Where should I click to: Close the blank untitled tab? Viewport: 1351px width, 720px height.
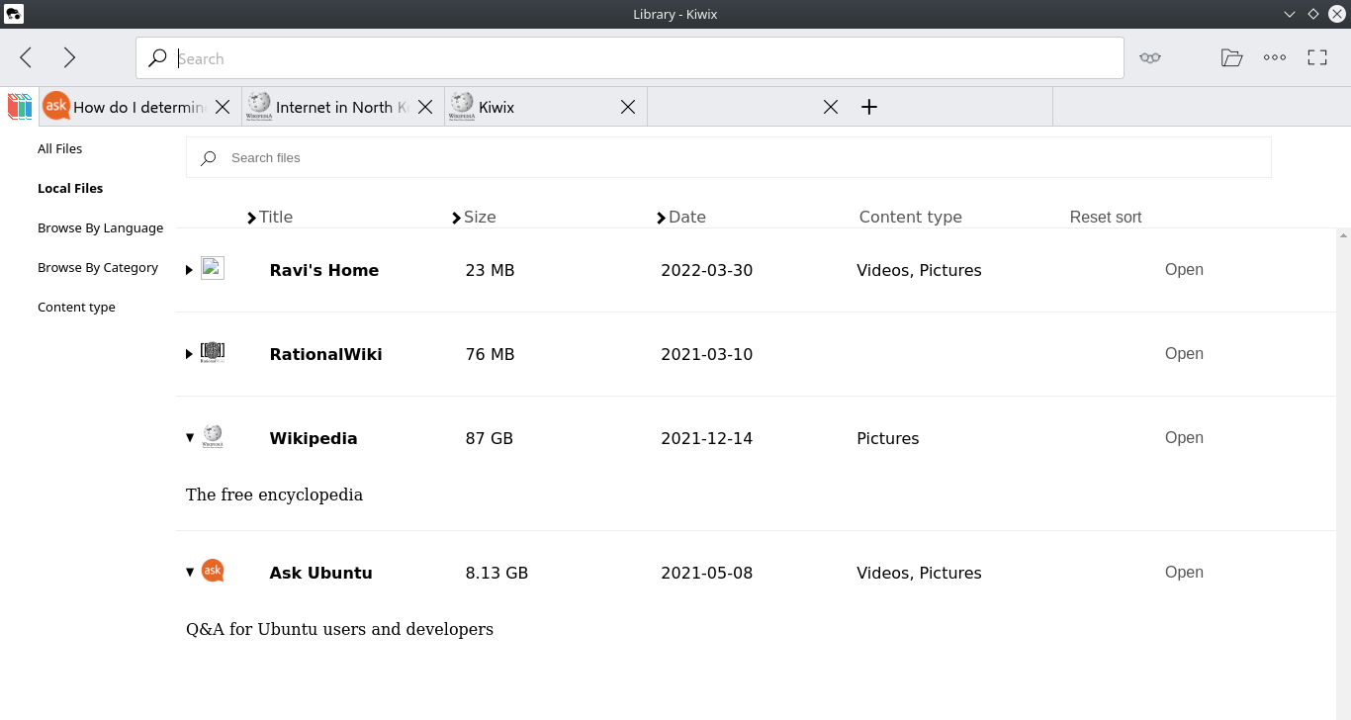[831, 107]
